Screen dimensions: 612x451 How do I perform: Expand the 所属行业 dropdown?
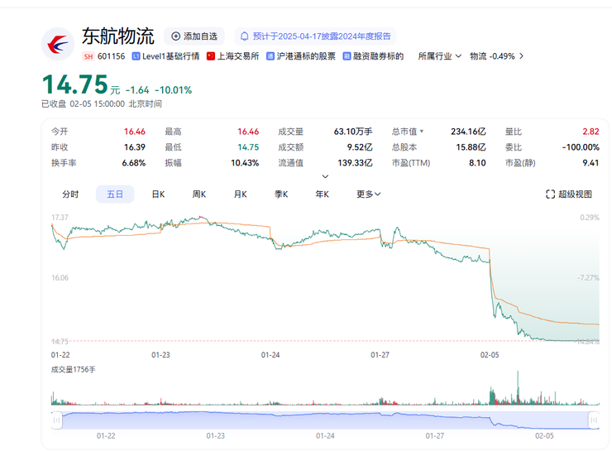point(440,56)
